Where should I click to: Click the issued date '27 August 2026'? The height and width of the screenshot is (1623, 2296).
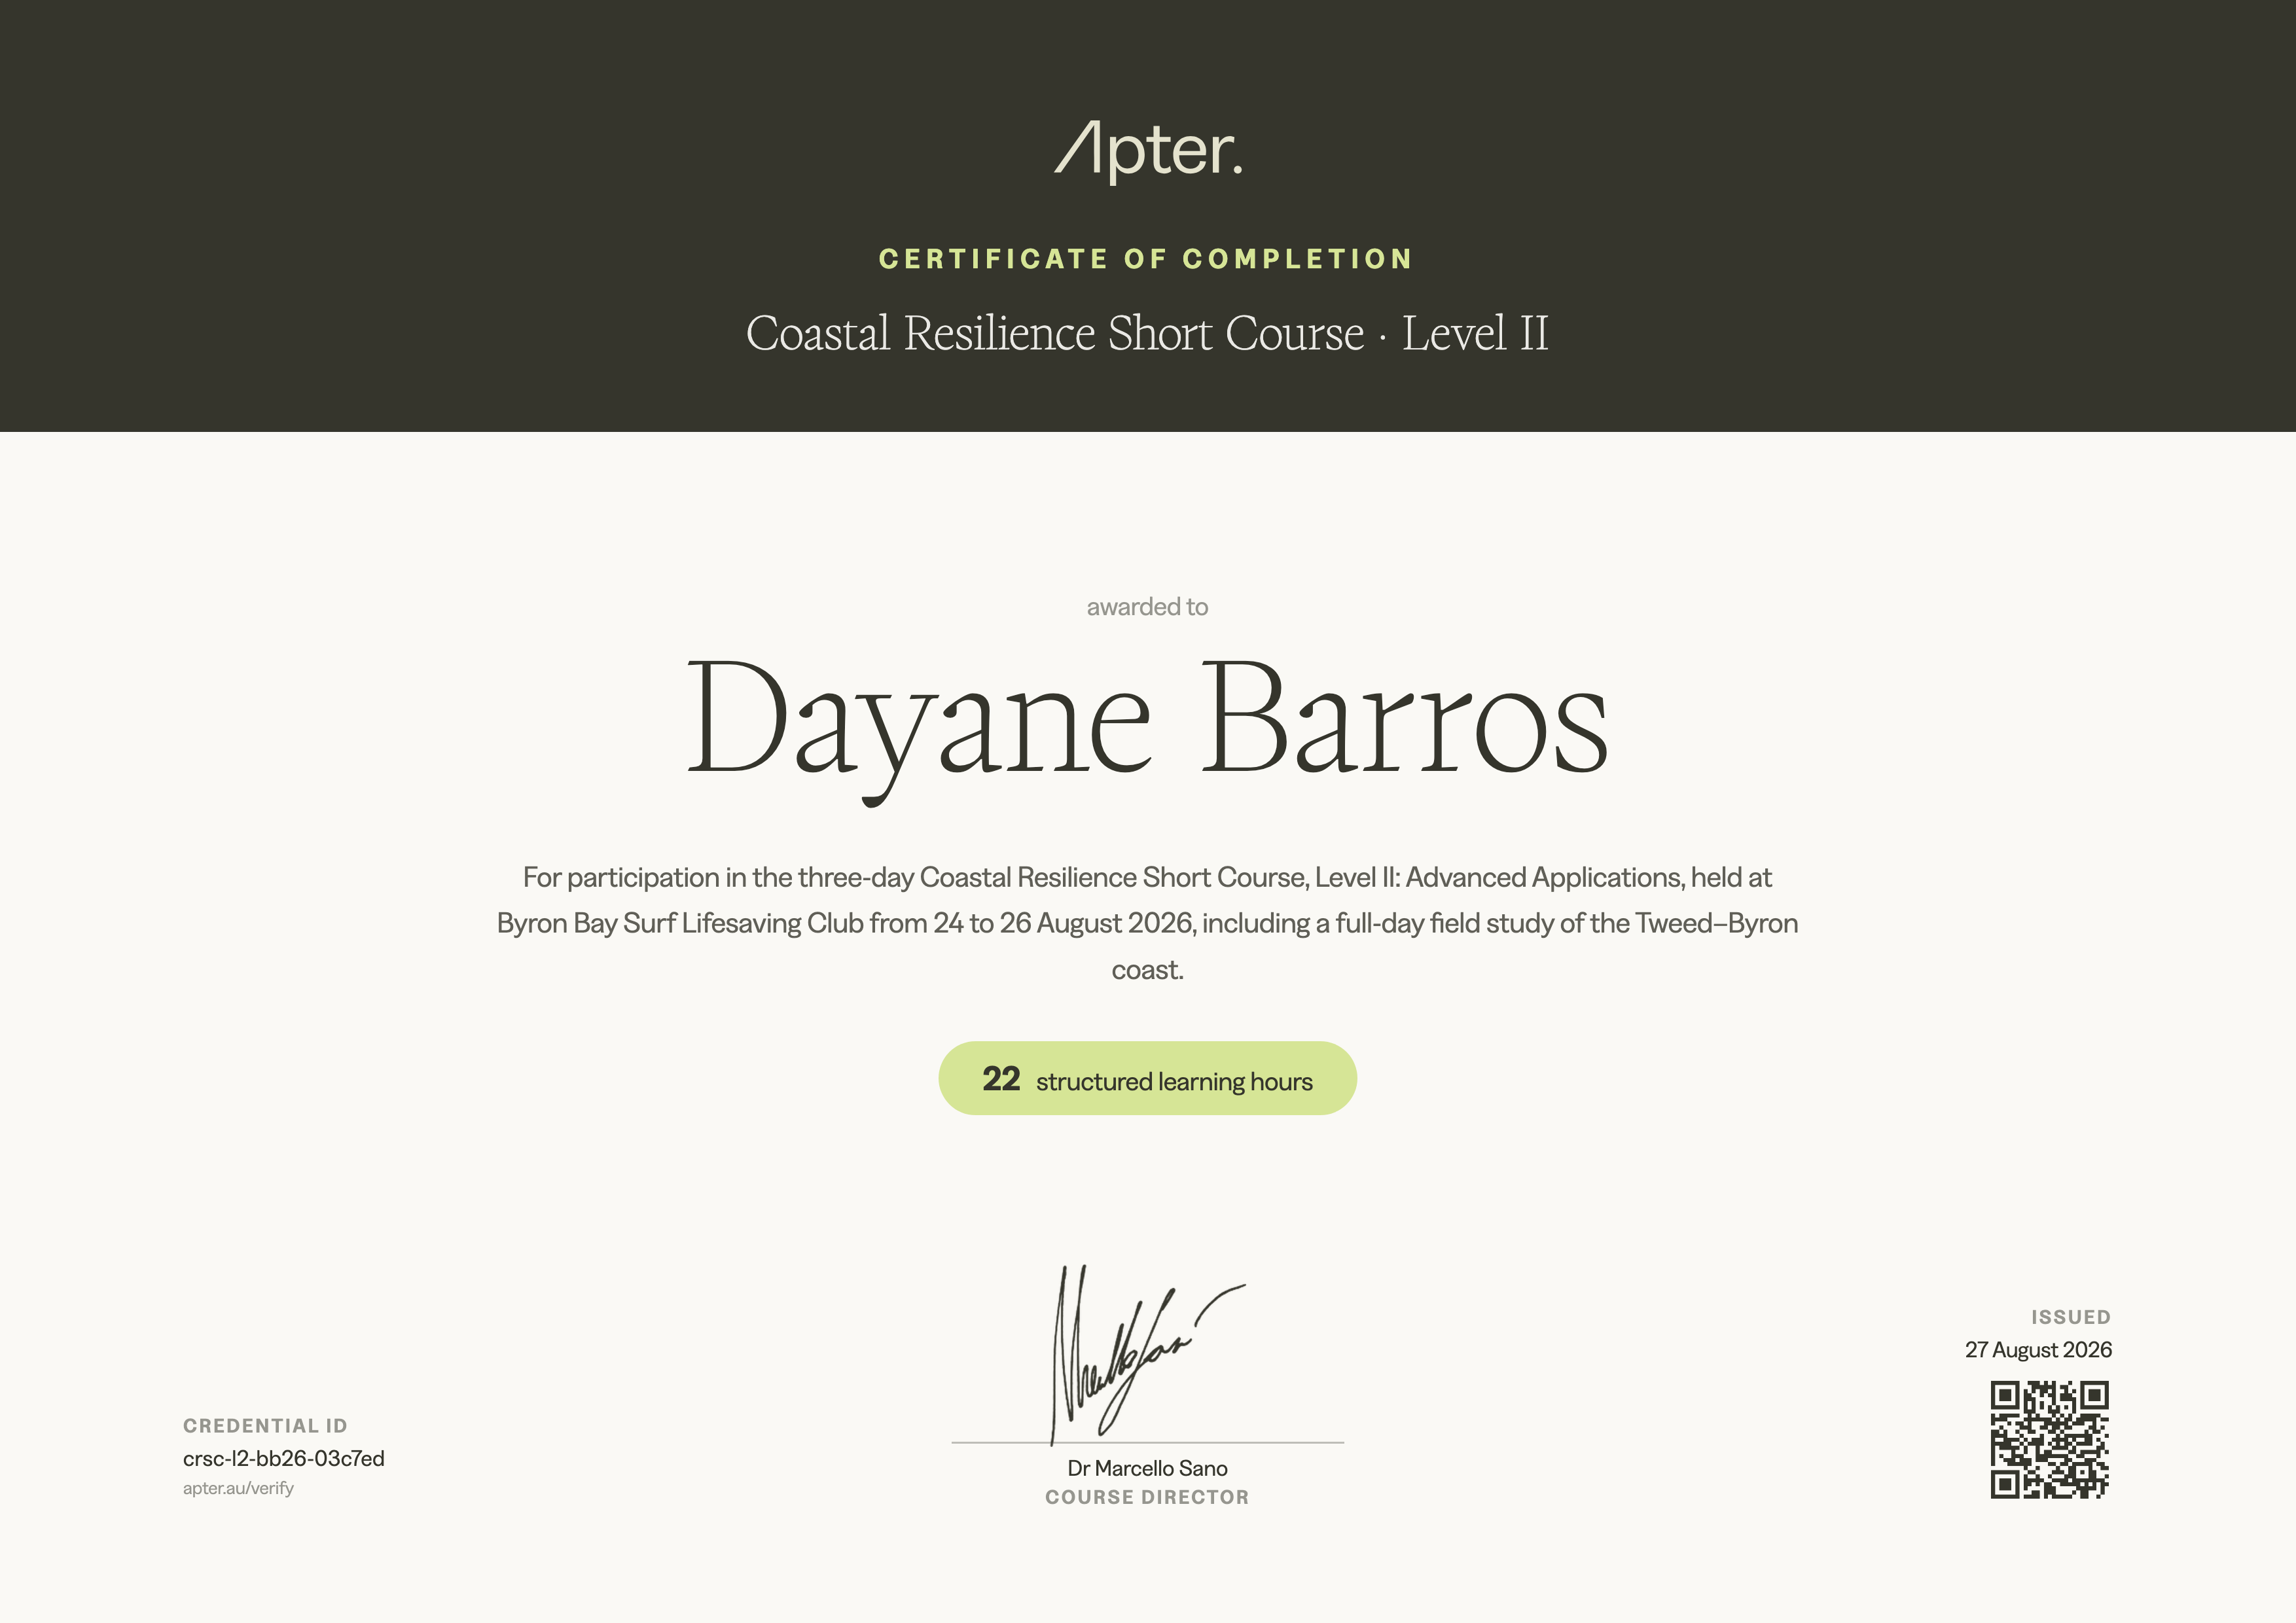tap(2038, 1349)
